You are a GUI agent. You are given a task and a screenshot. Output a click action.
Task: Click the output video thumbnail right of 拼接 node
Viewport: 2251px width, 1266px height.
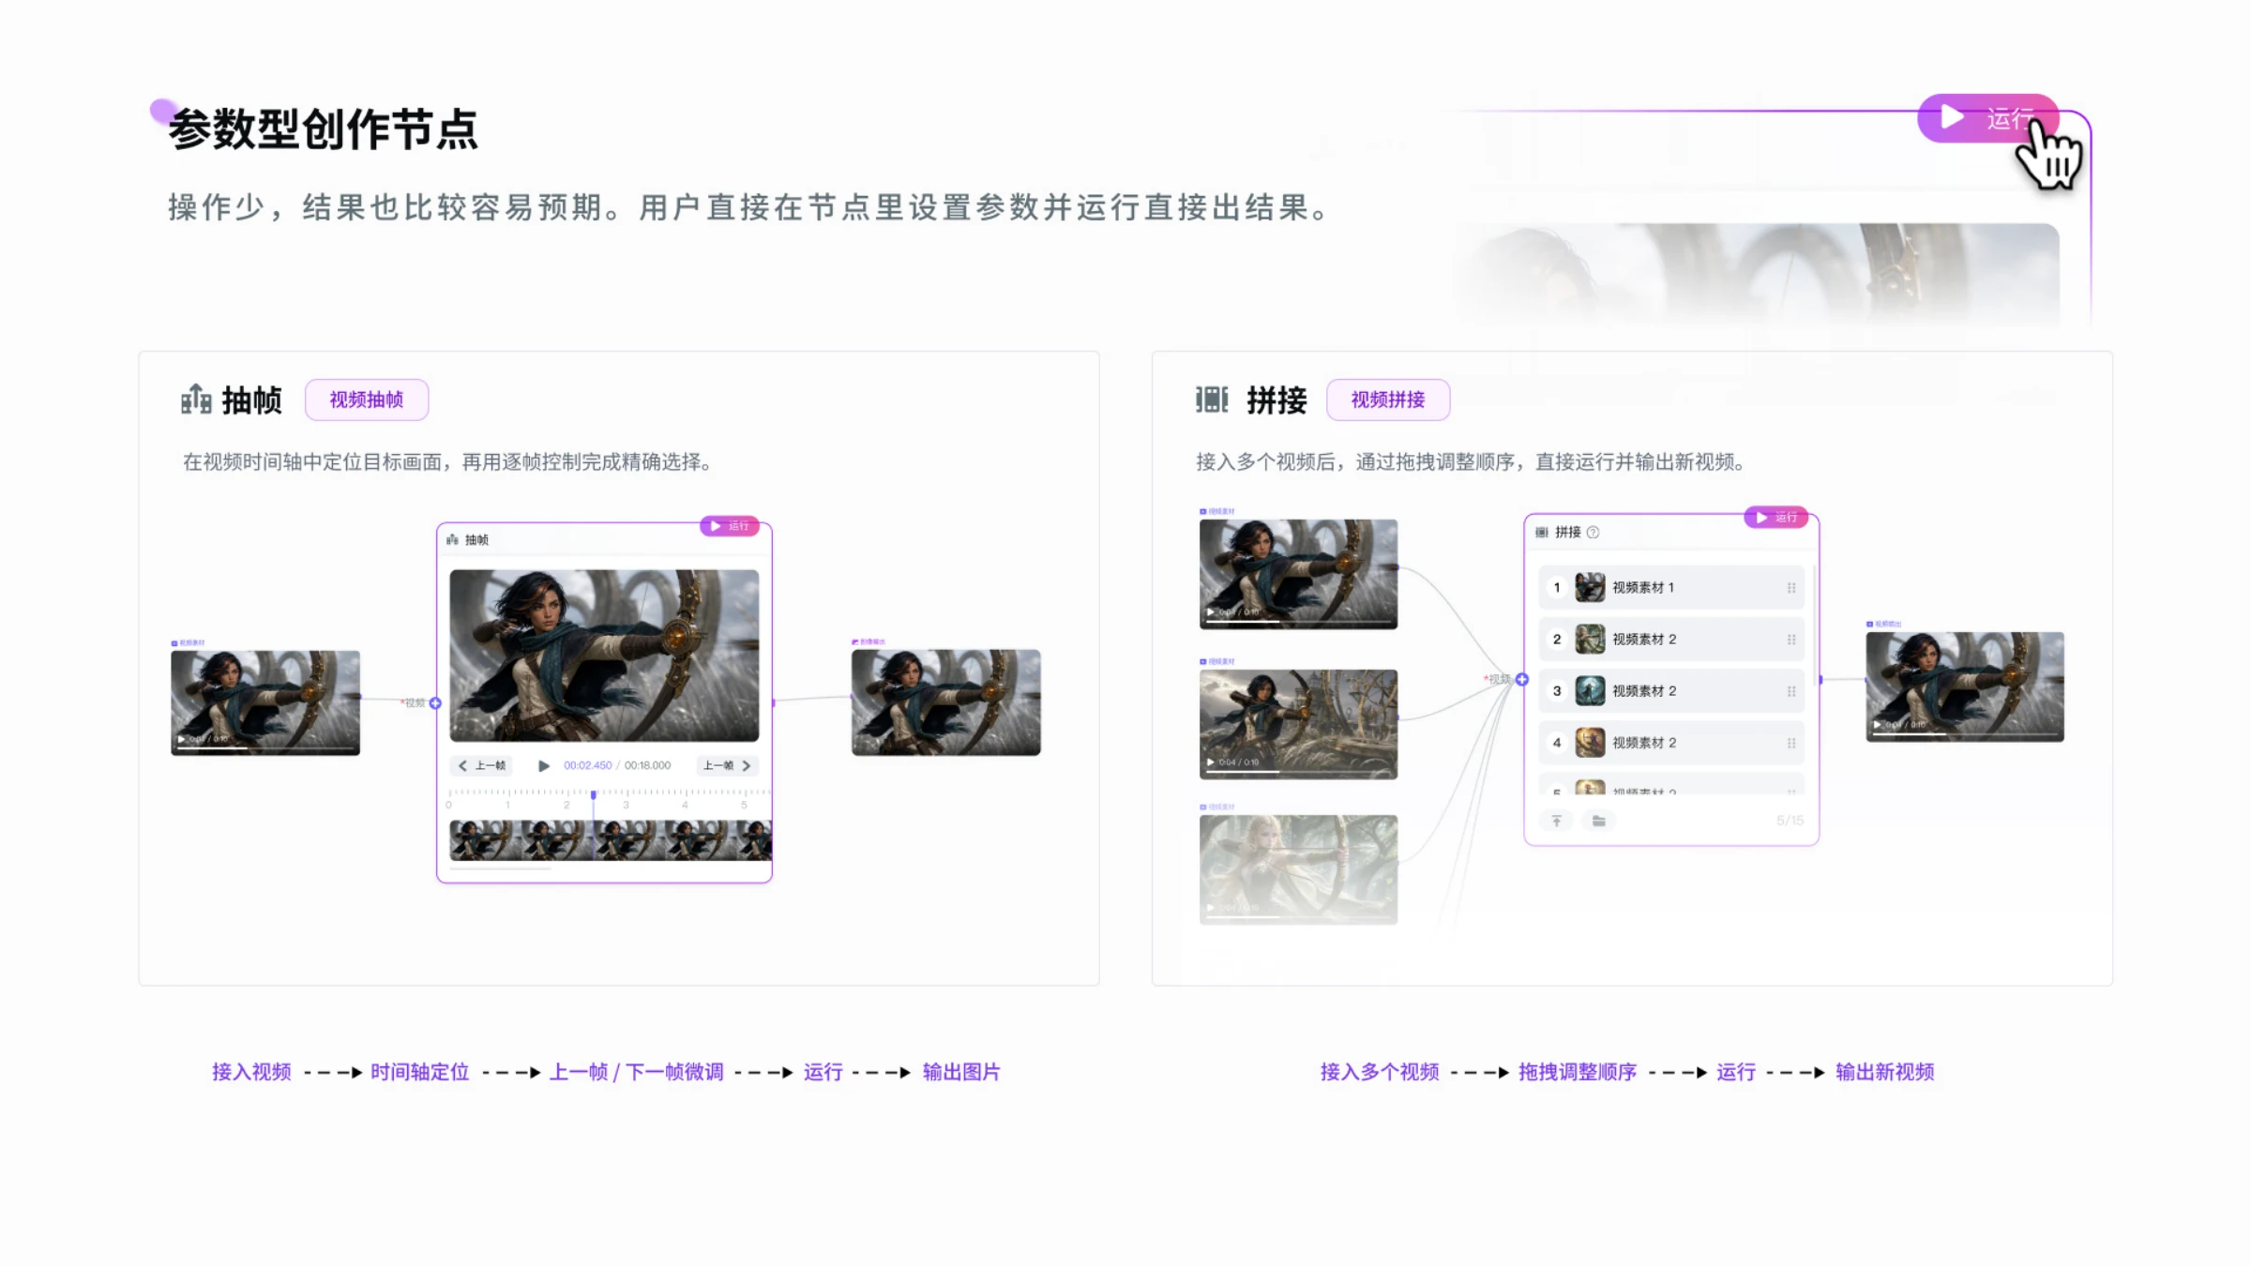coord(1965,687)
